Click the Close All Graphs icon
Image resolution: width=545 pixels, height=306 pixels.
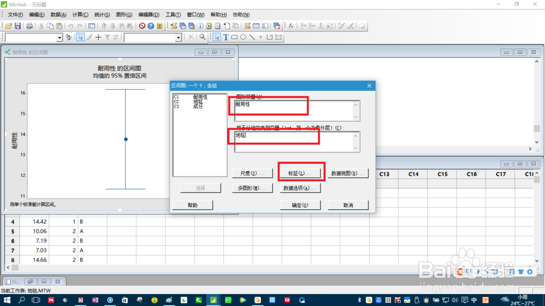(277, 26)
